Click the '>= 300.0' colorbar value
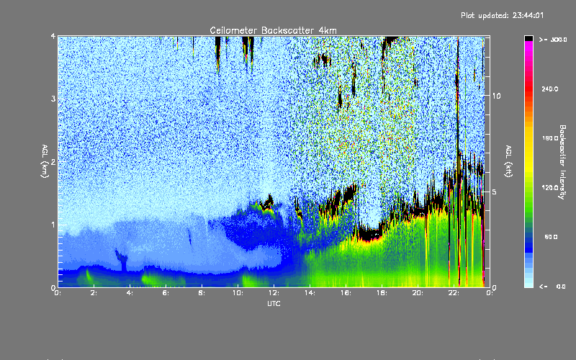 click(553, 40)
